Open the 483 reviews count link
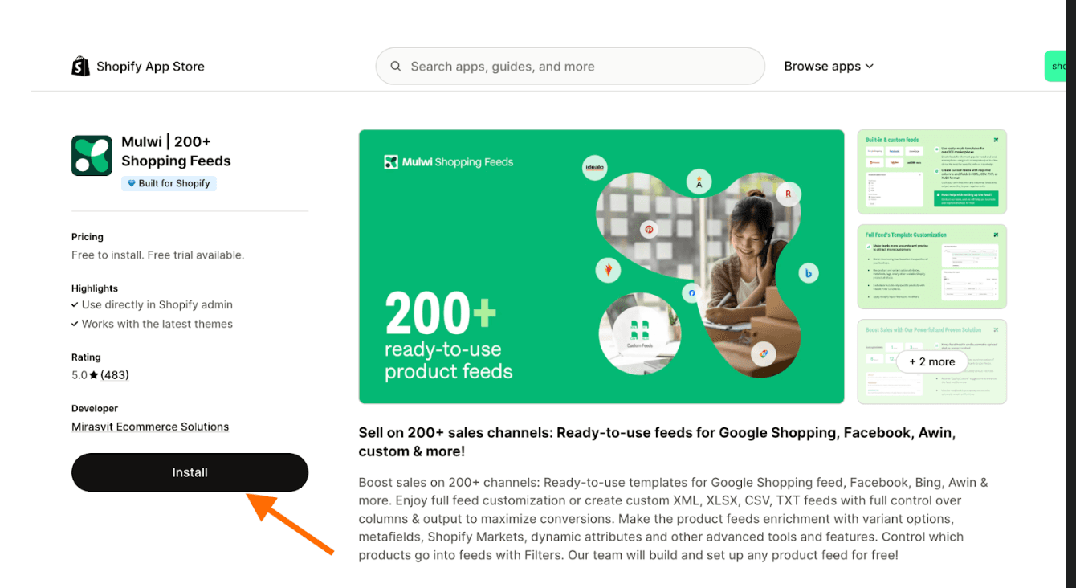This screenshot has width=1076, height=588. (115, 375)
